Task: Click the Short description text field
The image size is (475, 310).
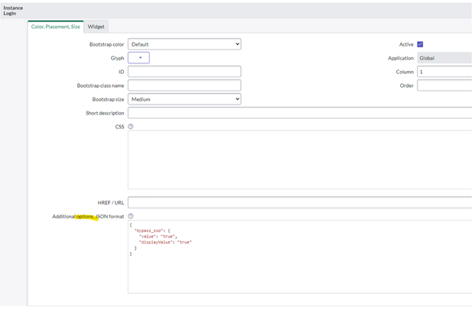Action: (298, 113)
